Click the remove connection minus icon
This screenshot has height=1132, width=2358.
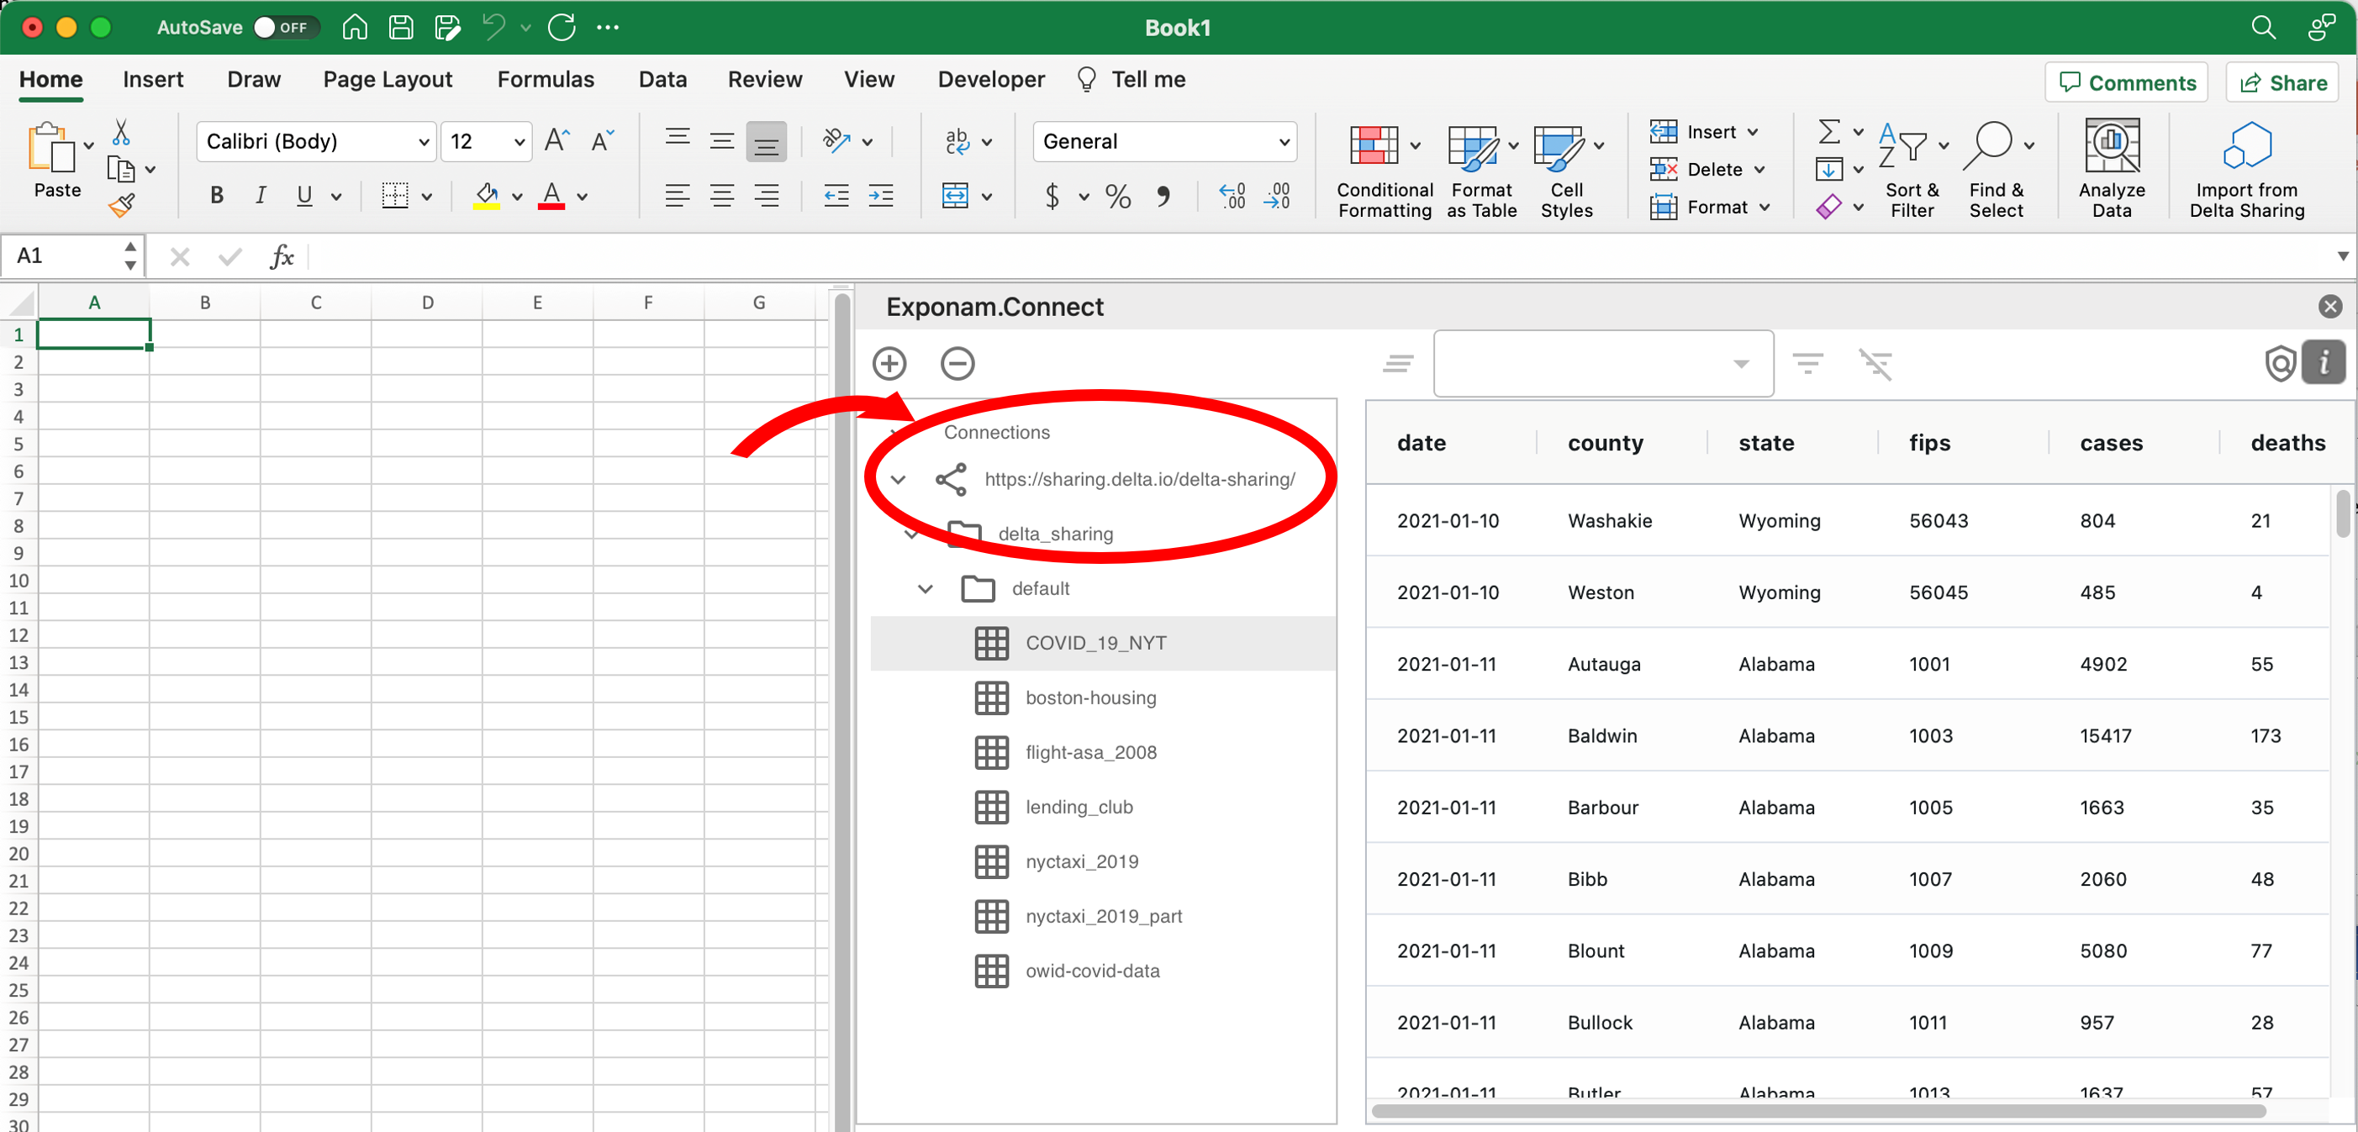(957, 363)
